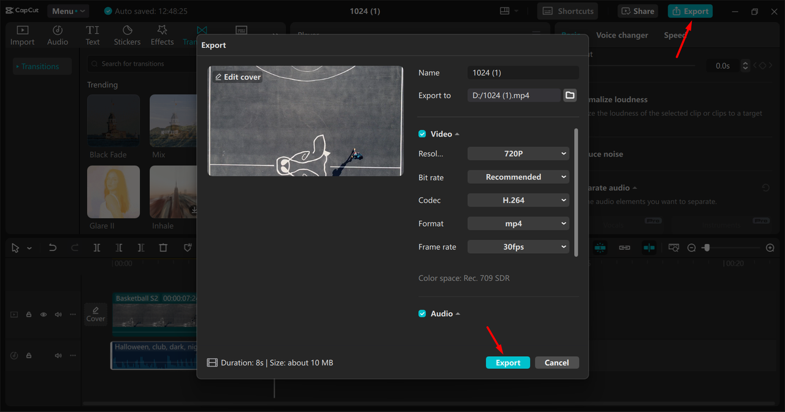Click the Search for transitions box
Screen dimensions: 785x412
[142, 63]
